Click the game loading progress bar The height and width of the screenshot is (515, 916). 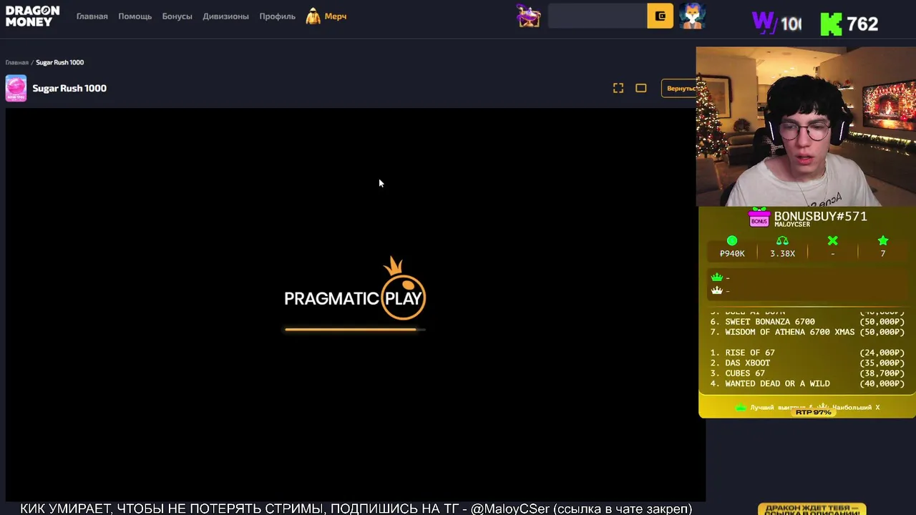[x=355, y=330]
